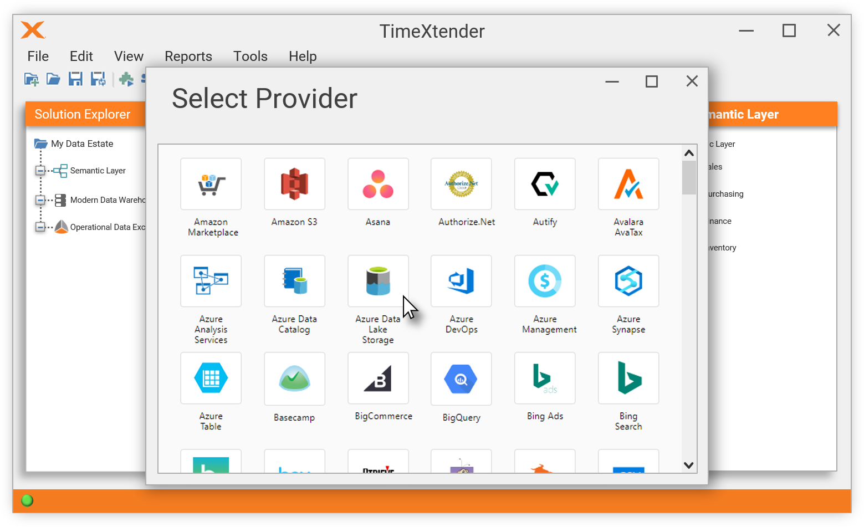Screen dimensions: 864x527
Task: Select My Data Estate in Solution Explorer
Action: (x=81, y=144)
